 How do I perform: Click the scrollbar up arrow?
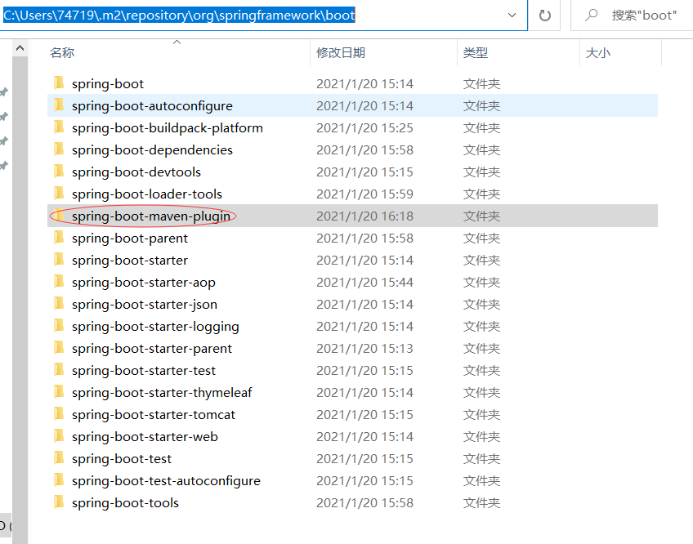(20, 47)
